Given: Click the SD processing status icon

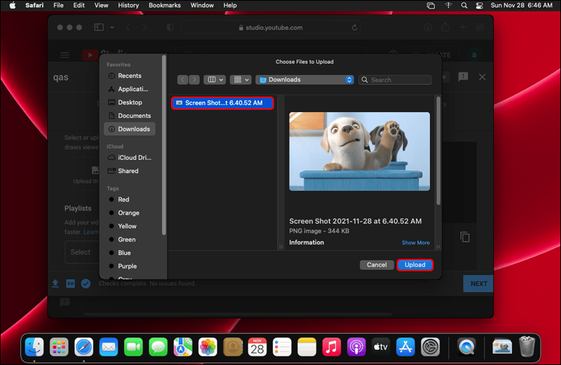Looking at the screenshot, I should pyautogui.click(x=71, y=284).
